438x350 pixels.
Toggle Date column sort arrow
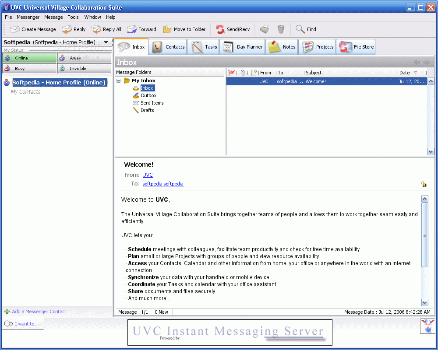[x=415, y=73]
